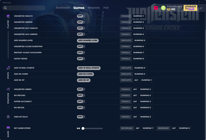Select the Game category icon
206x140 pixels.
[x=8, y=127]
